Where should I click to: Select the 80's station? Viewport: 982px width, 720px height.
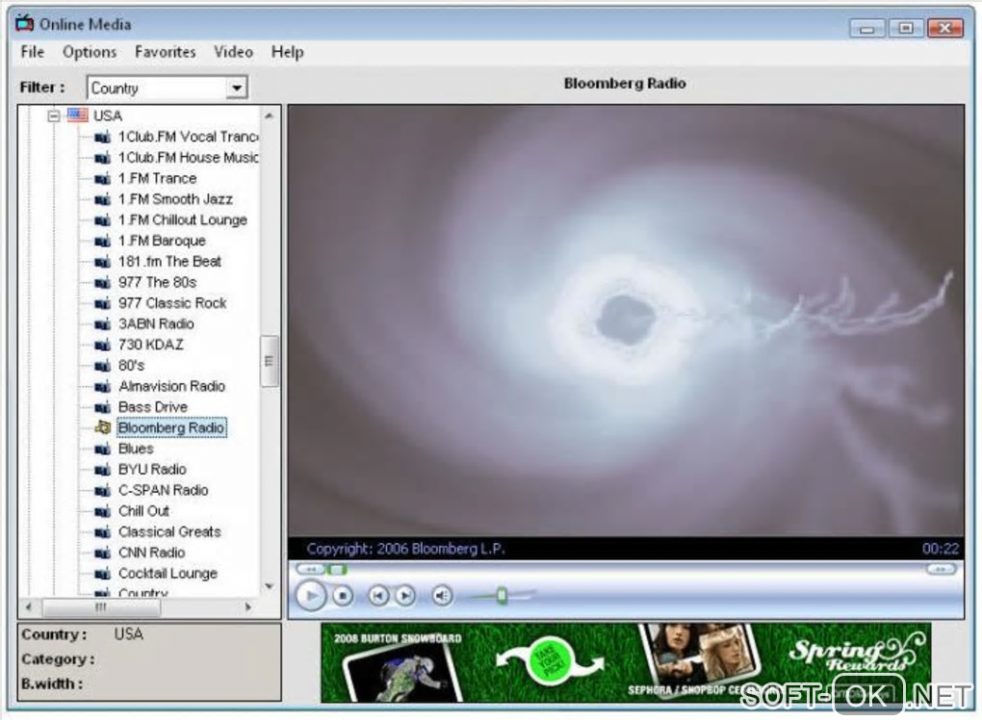click(x=132, y=365)
